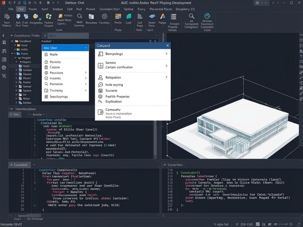Open the Anode dropdown menu
The image size is (303, 227).
pos(37,114)
